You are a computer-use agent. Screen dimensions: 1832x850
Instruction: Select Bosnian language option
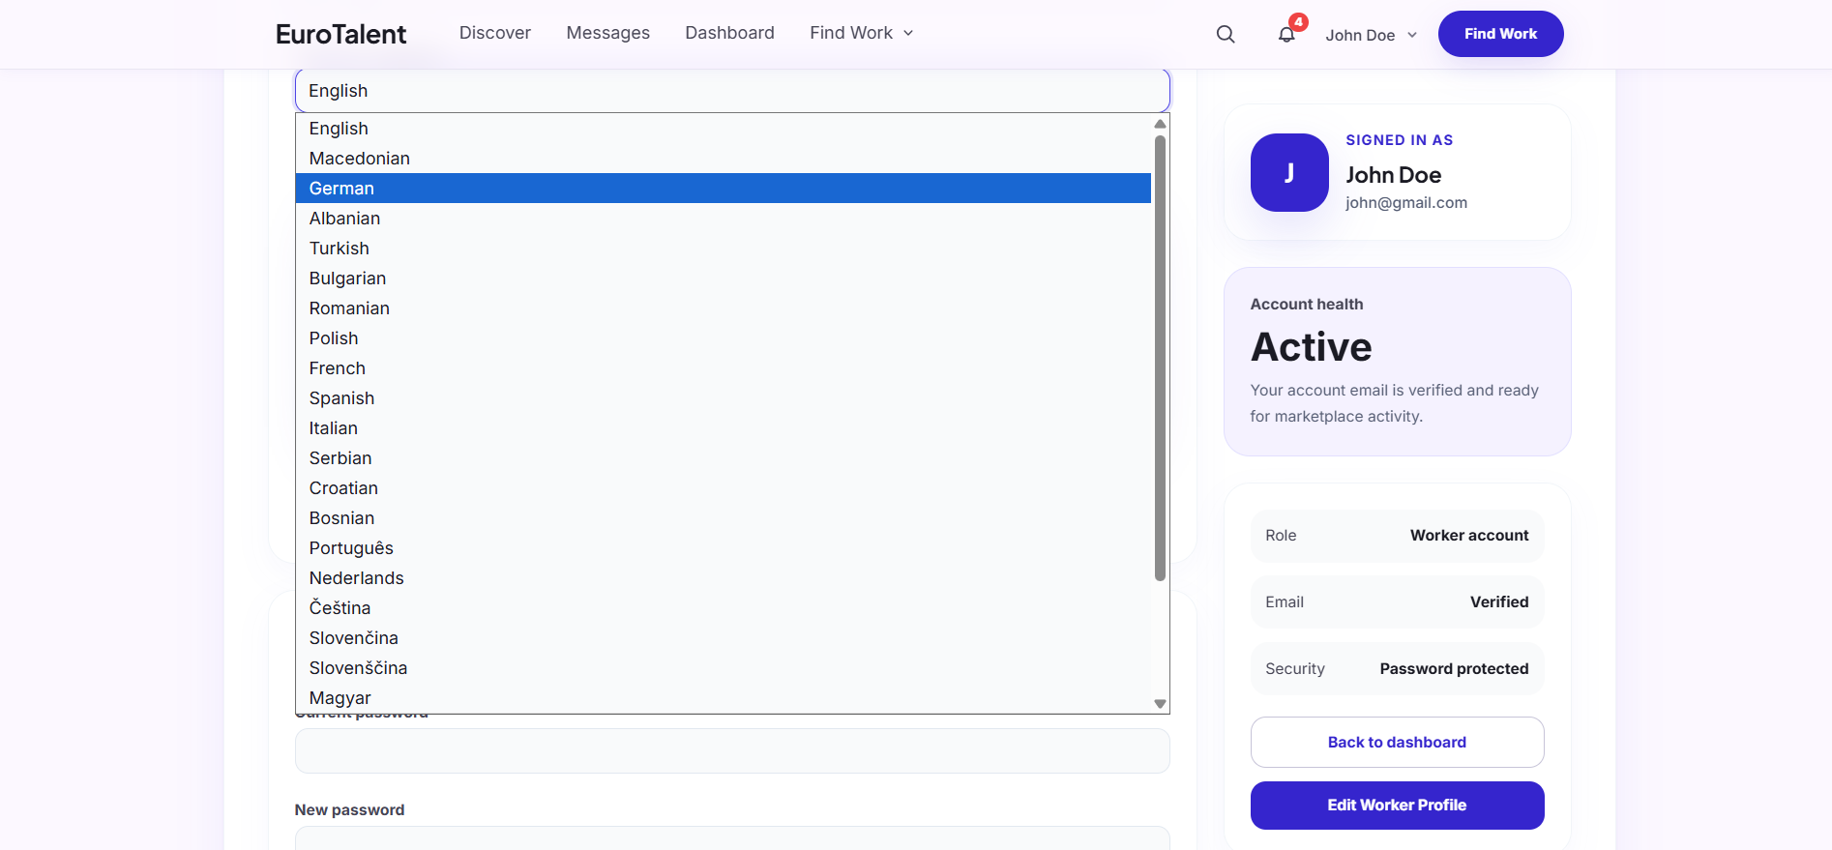(724, 518)
